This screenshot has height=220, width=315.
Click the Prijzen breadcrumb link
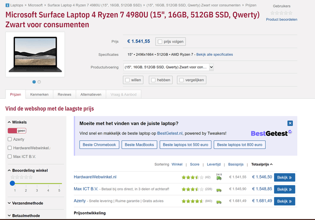(251, 5)
